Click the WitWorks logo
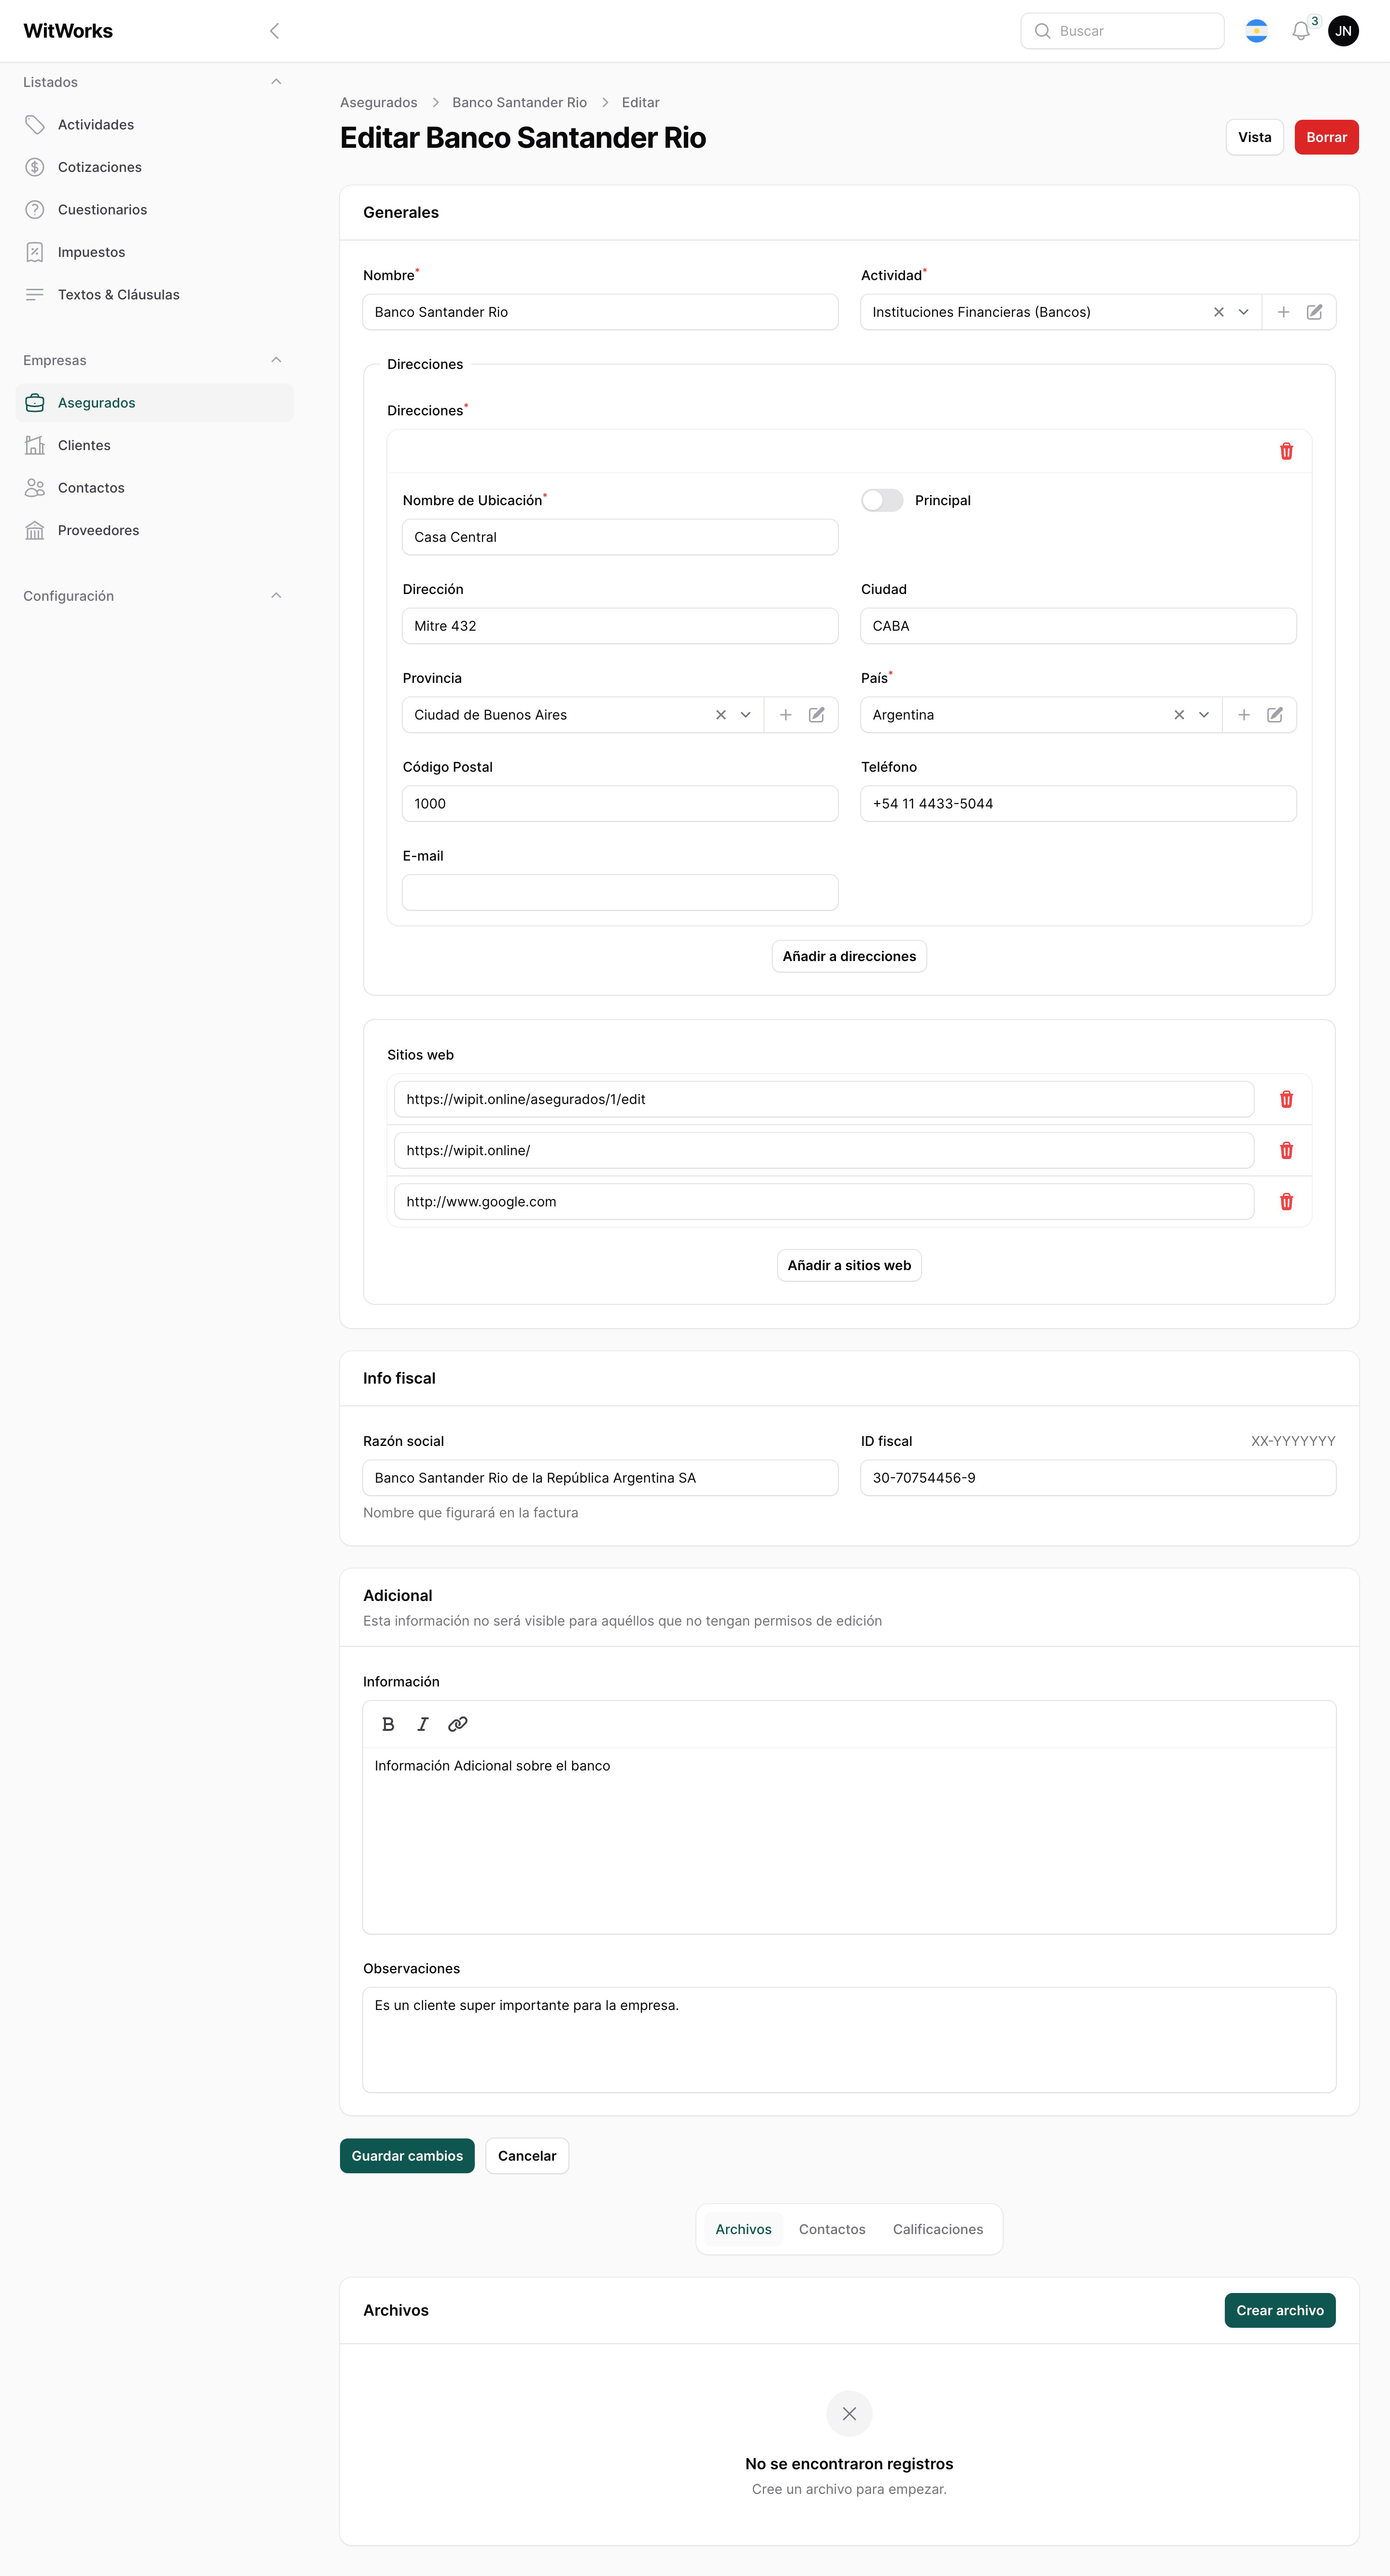Image resolution: width=1390 pixels, height=2576 pixels. 68,31
